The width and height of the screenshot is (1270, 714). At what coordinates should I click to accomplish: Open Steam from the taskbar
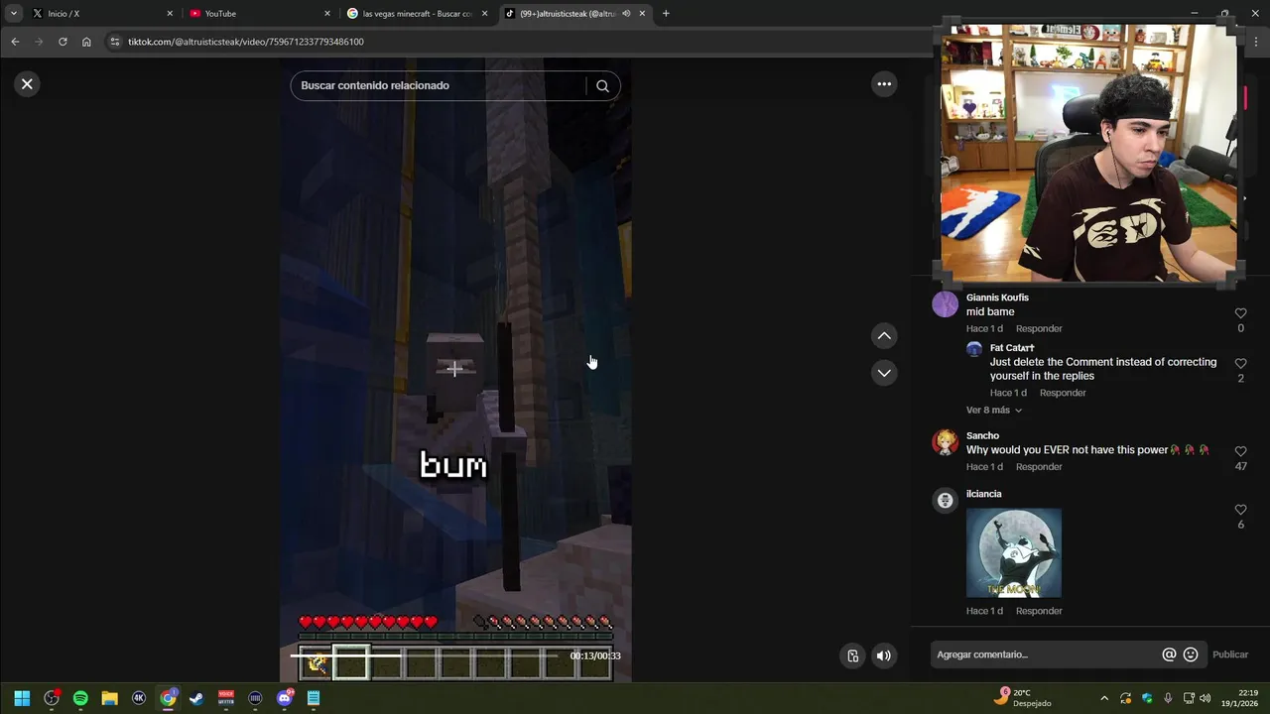[196, 698]
